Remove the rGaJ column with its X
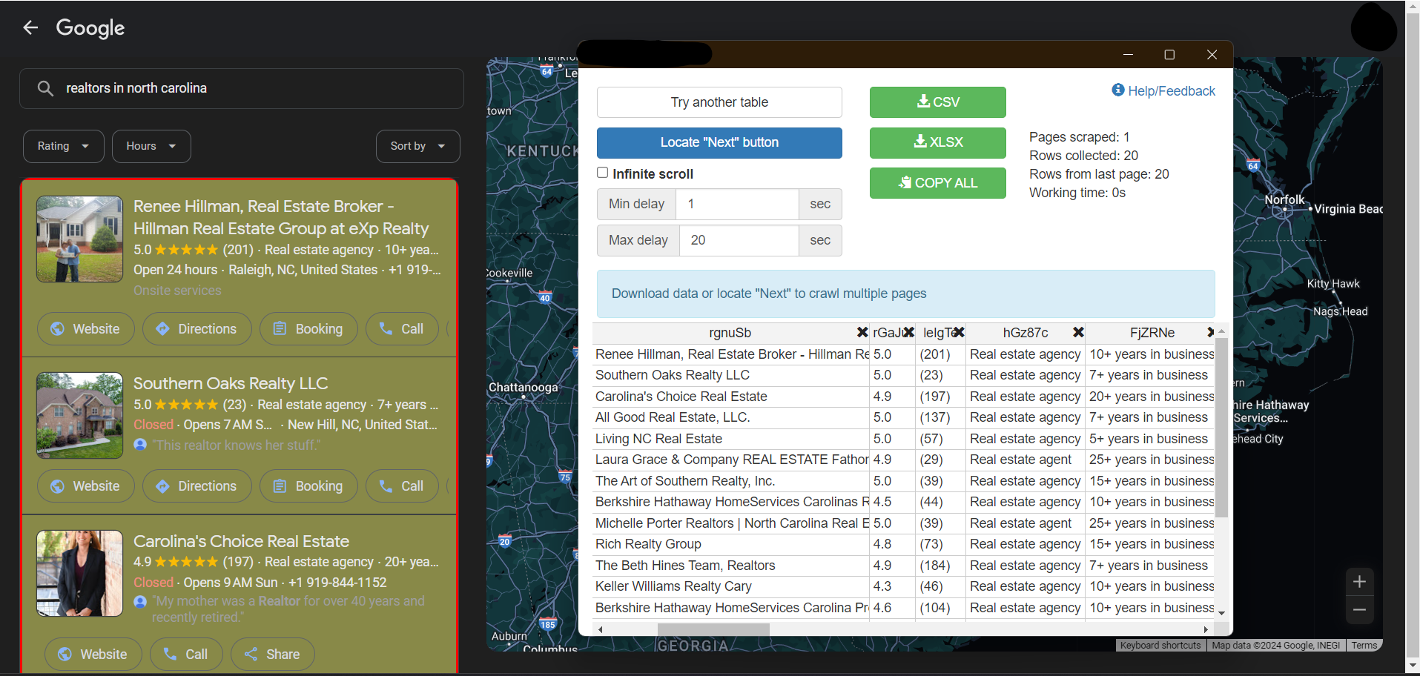Viewport: 1420px width, 676px height. (909, 333)
